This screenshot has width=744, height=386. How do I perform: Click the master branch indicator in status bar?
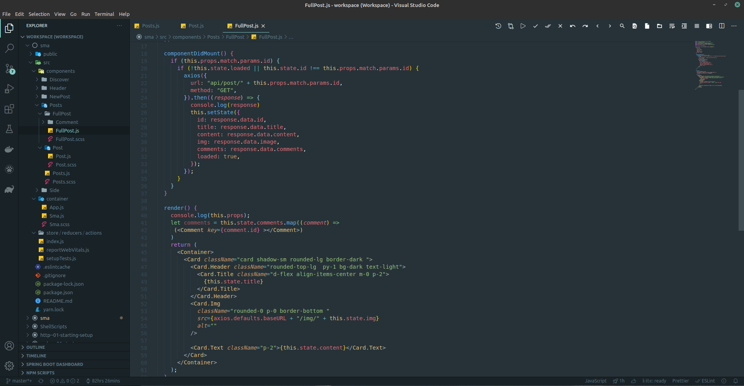pos(19,381)
